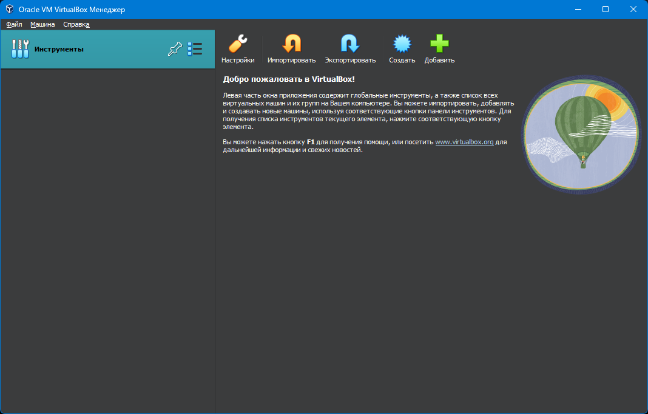648x414 pixels.
Task: Open the Машина menu
Action: tap(42, 24)
